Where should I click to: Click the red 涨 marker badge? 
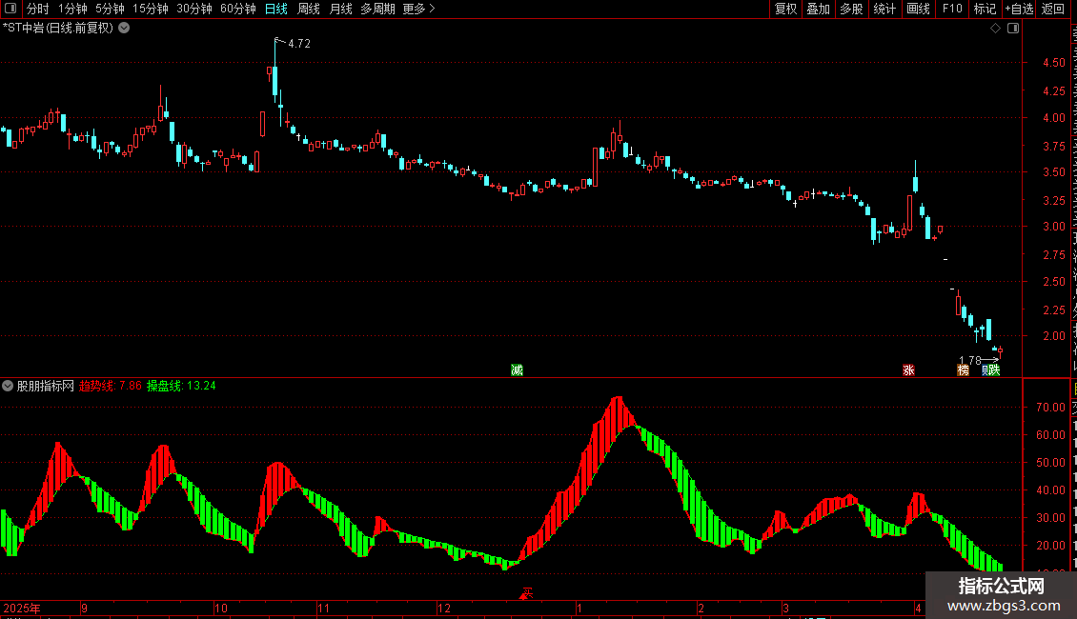tap(908, 369)
